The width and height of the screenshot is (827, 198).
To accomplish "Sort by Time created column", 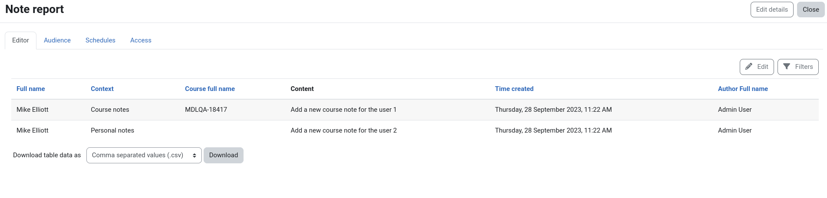I will click(x=514, y=89).
